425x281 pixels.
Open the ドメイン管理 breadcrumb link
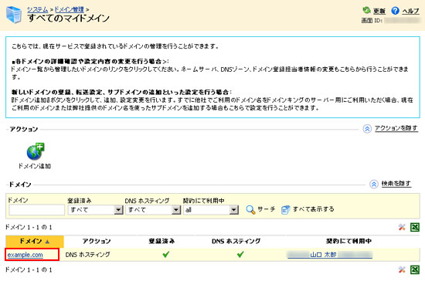(x=70, y=9)
